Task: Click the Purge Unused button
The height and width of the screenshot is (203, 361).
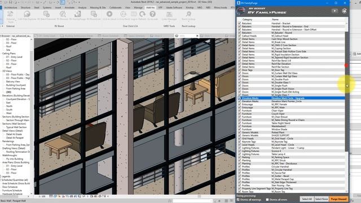Action: point(338,199)
